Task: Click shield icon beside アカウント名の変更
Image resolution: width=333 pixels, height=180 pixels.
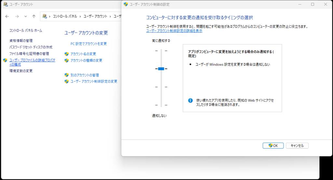Action: click(x=67, y=54)
